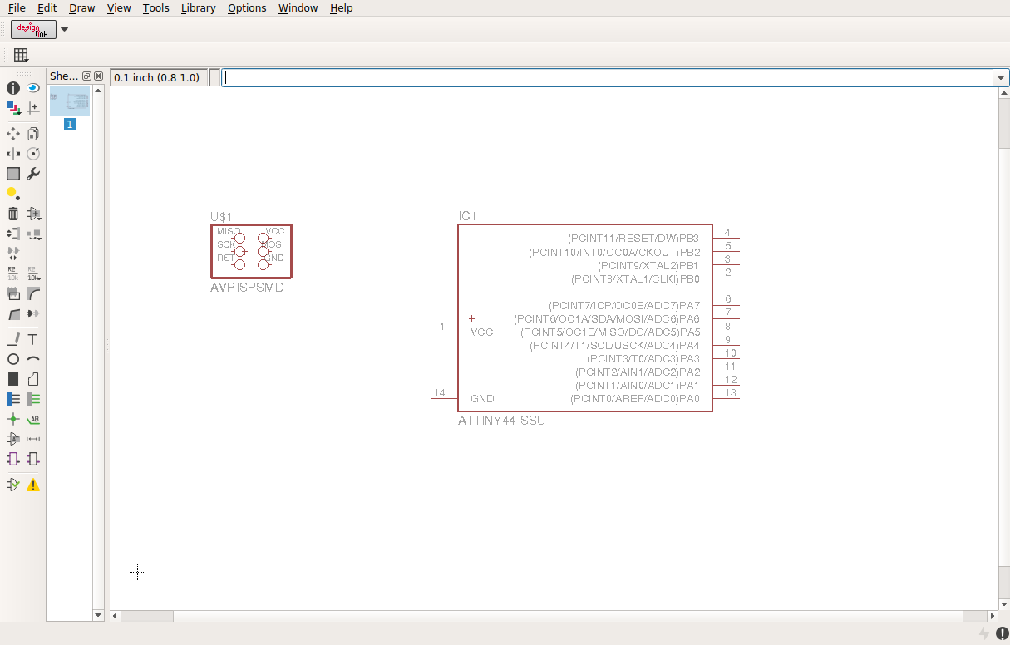Viewport: 1010px width, 645px height.
Task: Open the Display layers tool
Action: (x=13, y=107)
